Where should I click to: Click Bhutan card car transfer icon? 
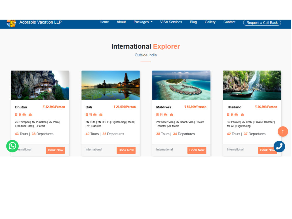click(24, 115)
